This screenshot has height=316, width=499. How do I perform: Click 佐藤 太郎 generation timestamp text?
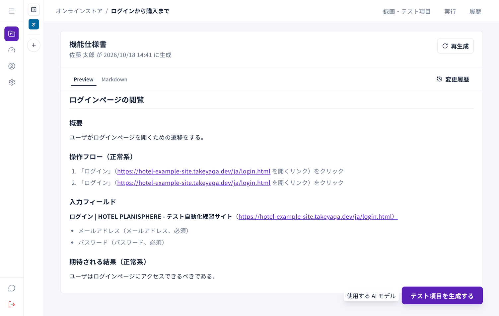[x=120, y=55]
